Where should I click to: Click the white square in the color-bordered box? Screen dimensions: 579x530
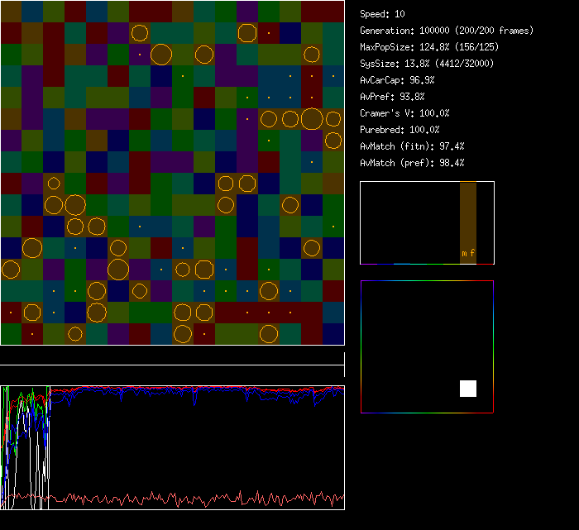click(x=468, y=389)
